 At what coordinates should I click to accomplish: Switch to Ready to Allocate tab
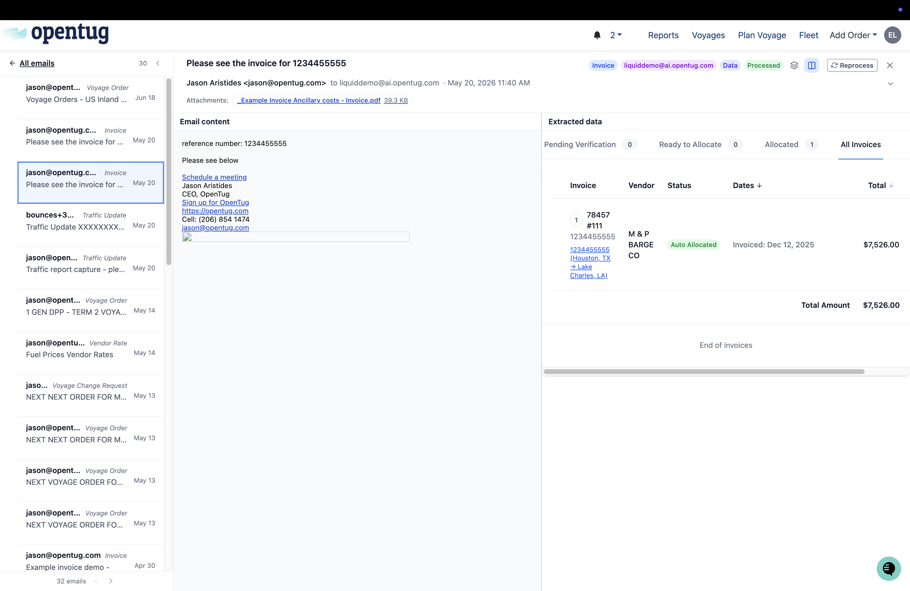(701, 144)
